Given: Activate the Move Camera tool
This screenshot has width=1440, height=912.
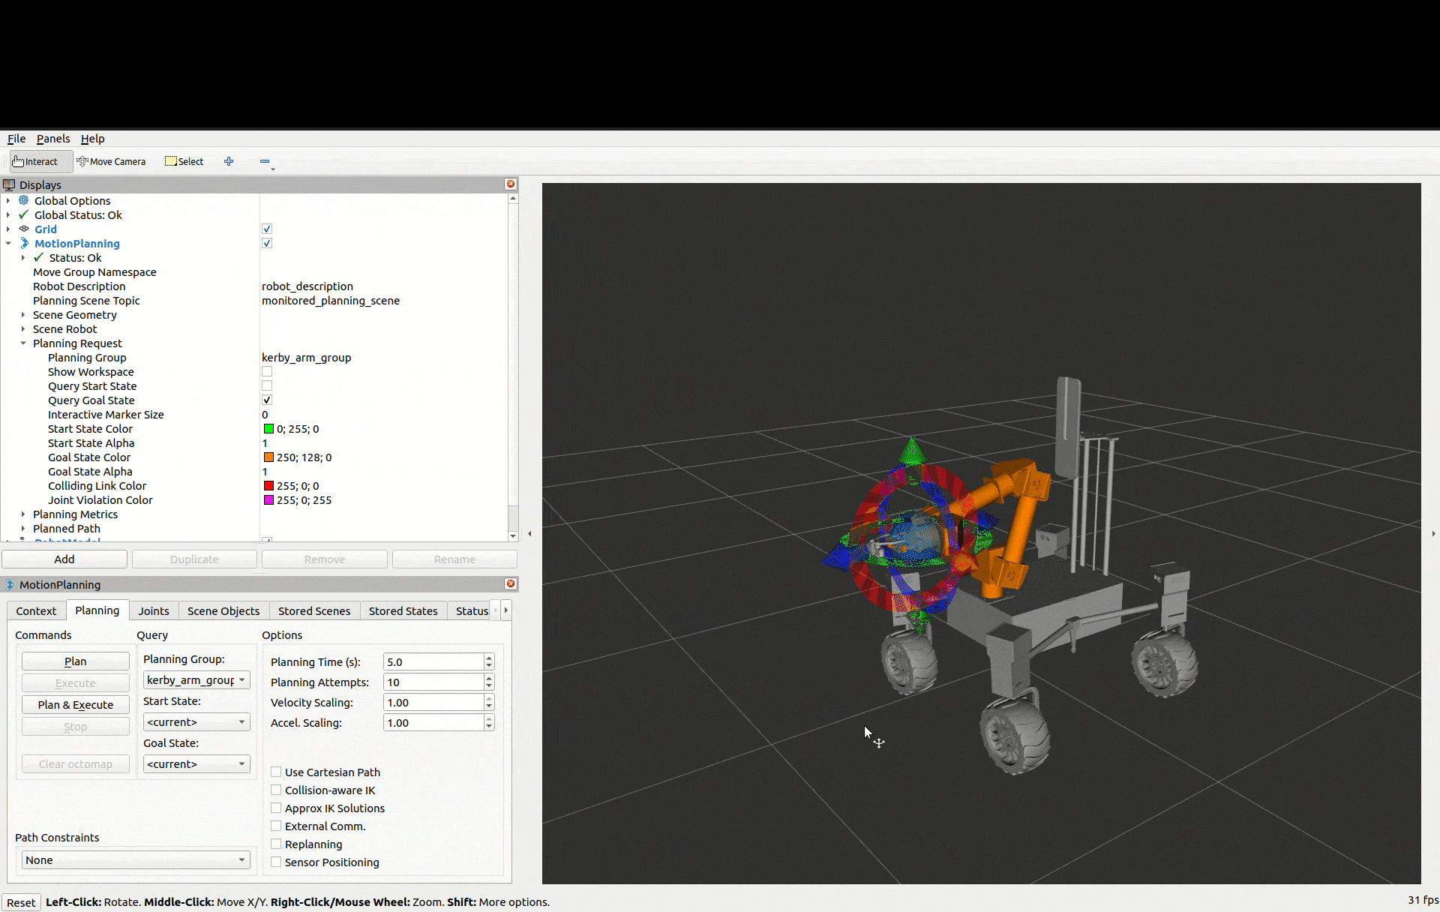Looking at the screenshot, I should point(111,161).
